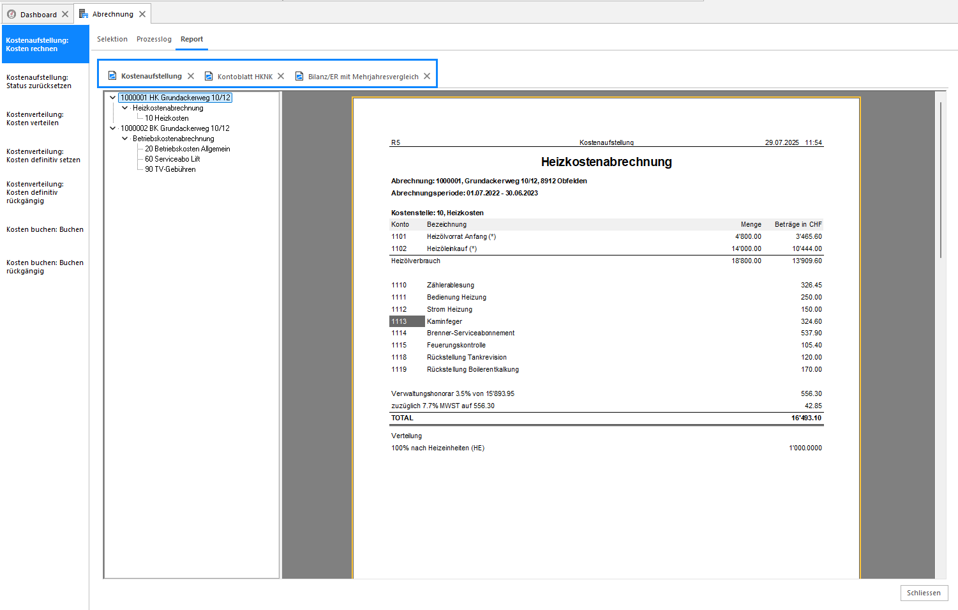This screenshot has width=958, height=610.
Task: Select Kostenaufstellung: Kosten rechnen step
Action: (45, 44)
